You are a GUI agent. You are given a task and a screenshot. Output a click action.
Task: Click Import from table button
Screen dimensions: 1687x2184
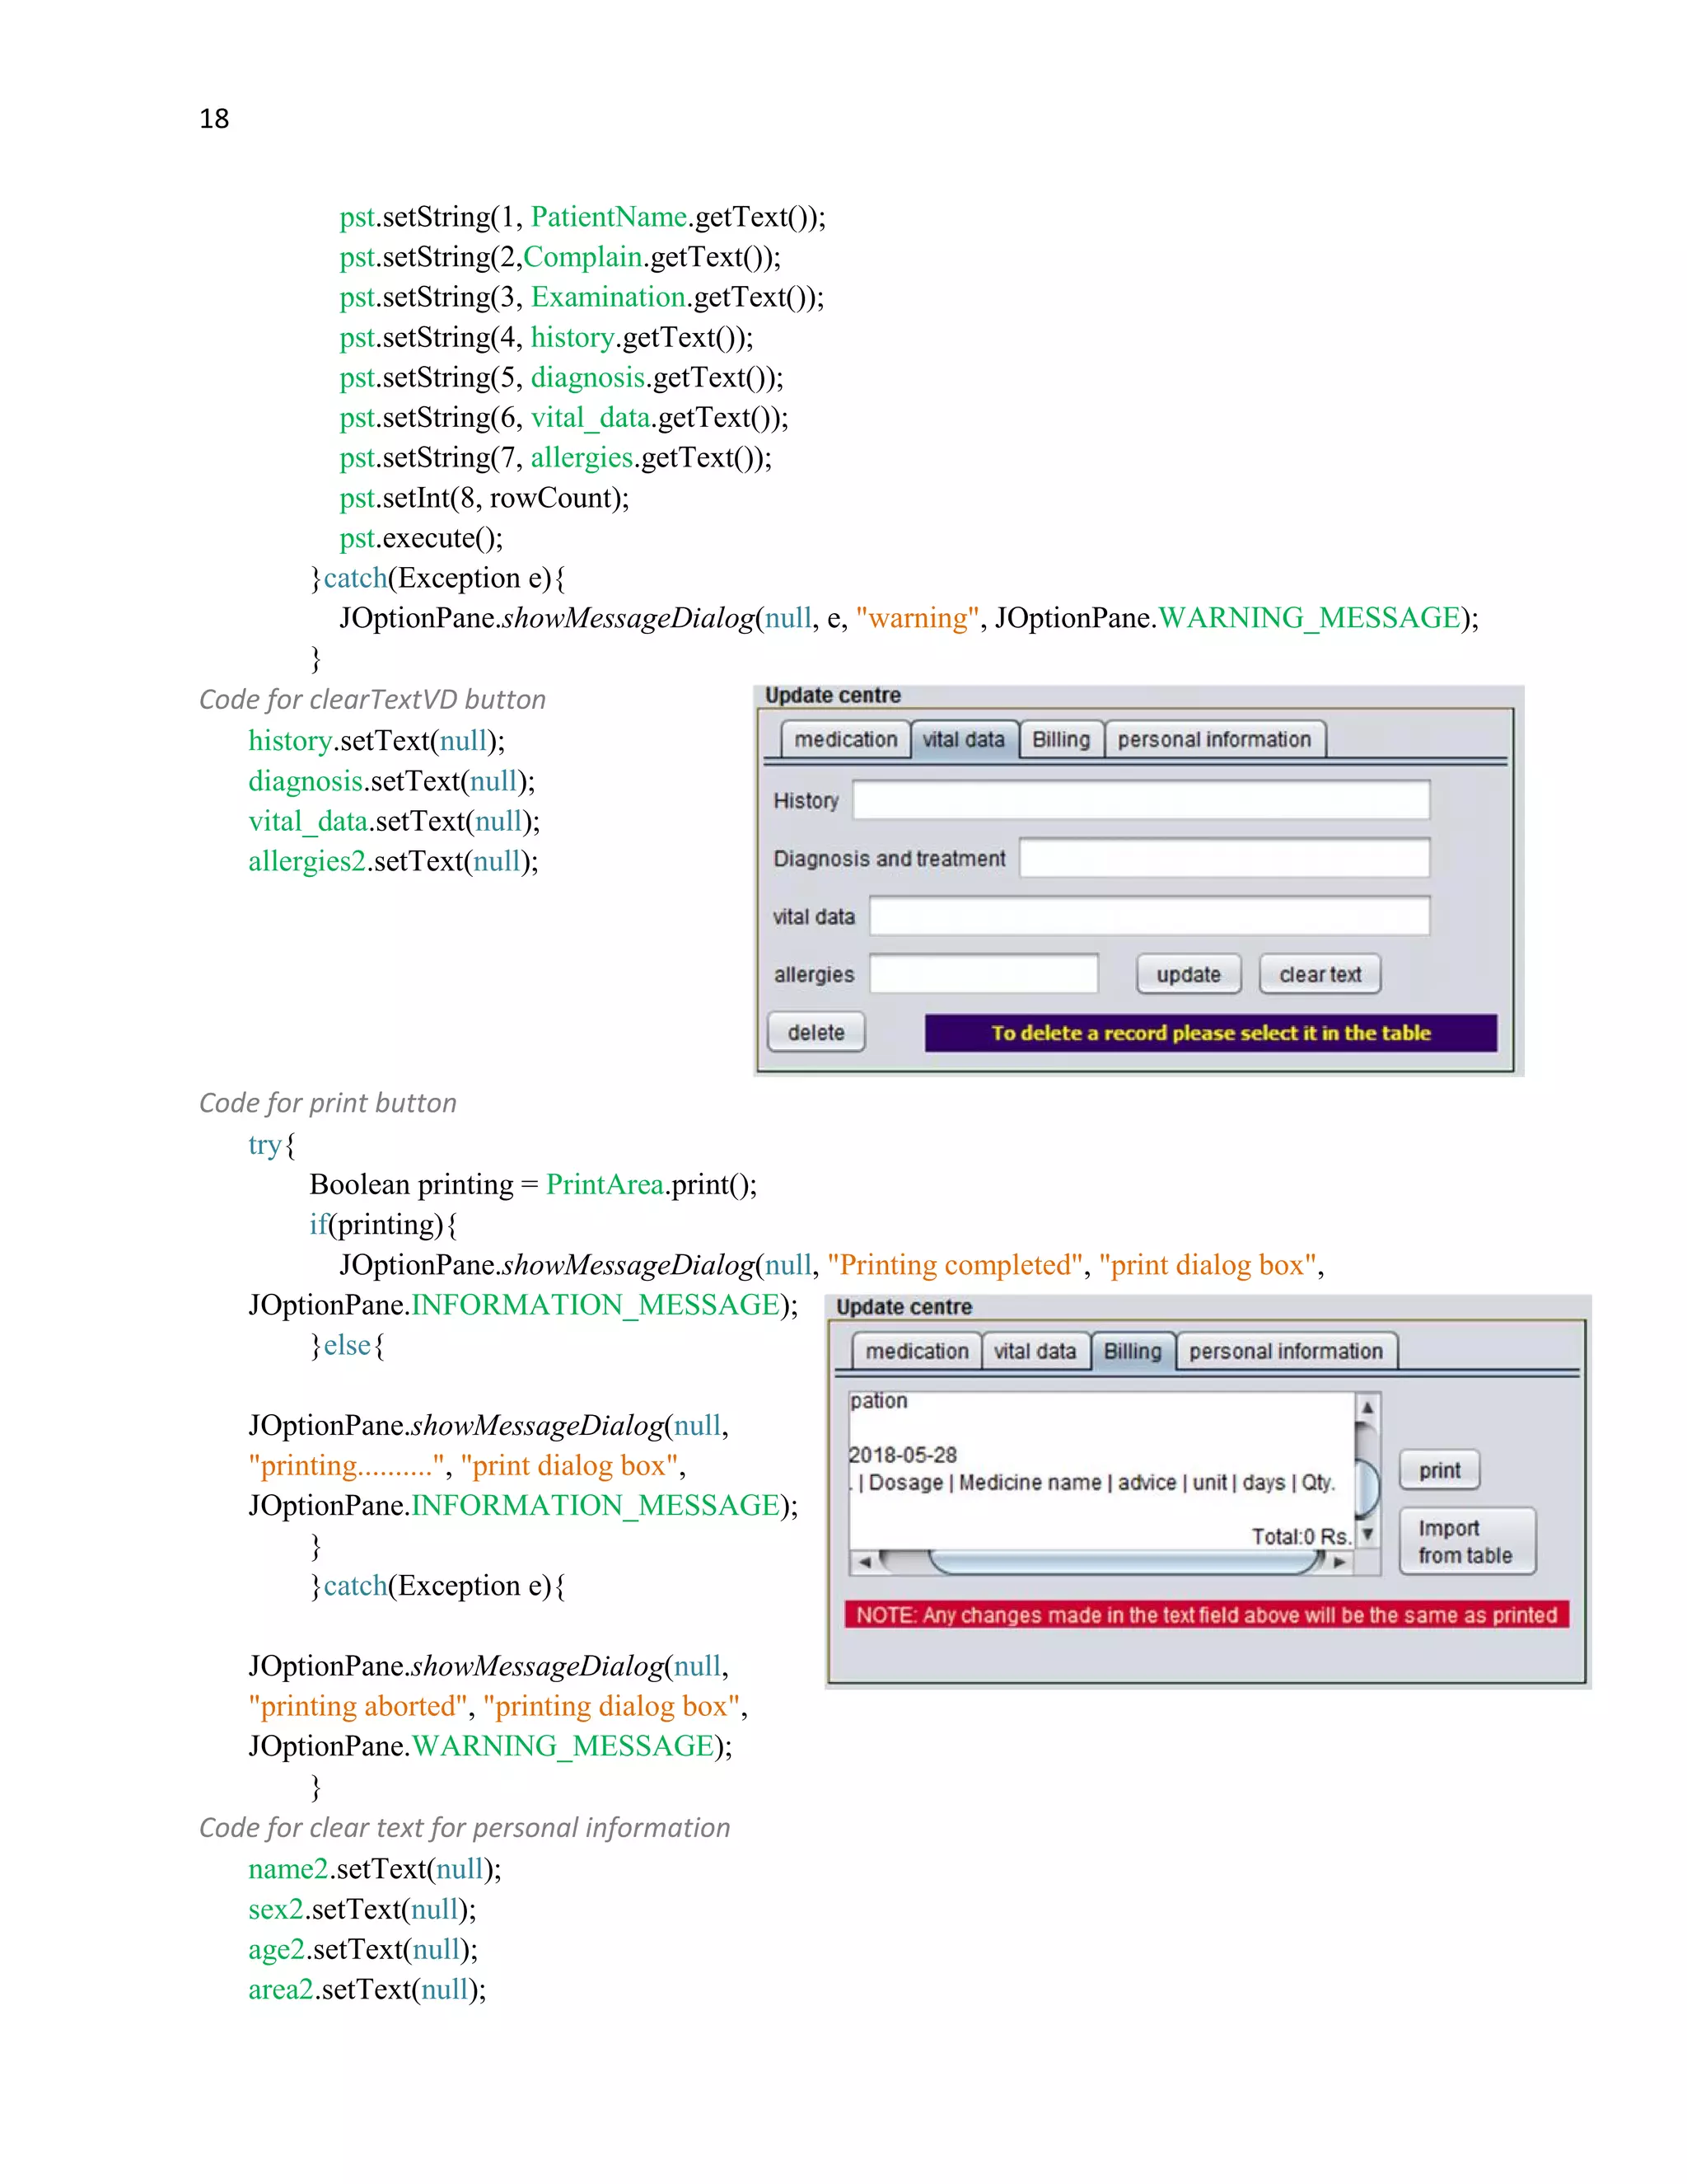pyautogui.click(x=1466, y=1542)
